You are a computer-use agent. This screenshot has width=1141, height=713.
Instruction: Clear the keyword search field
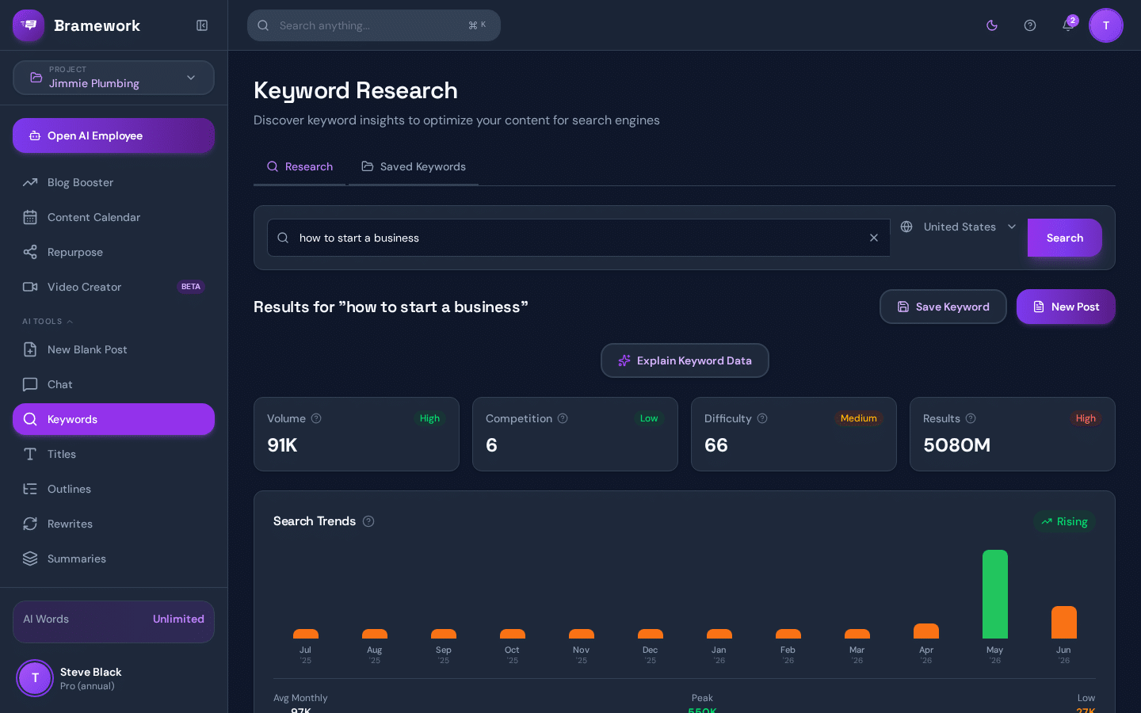(x=874, y=238)
